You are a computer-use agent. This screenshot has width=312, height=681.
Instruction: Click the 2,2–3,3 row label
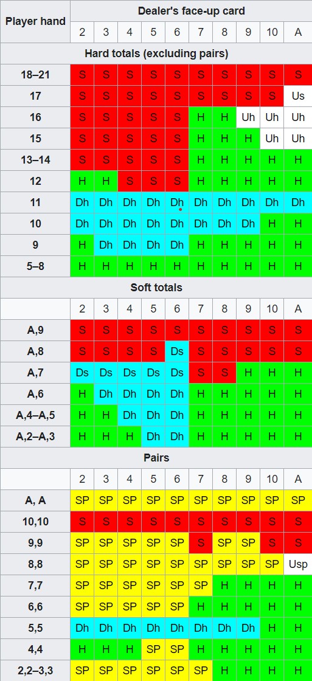pyautogui.click(x=35, y=671)
